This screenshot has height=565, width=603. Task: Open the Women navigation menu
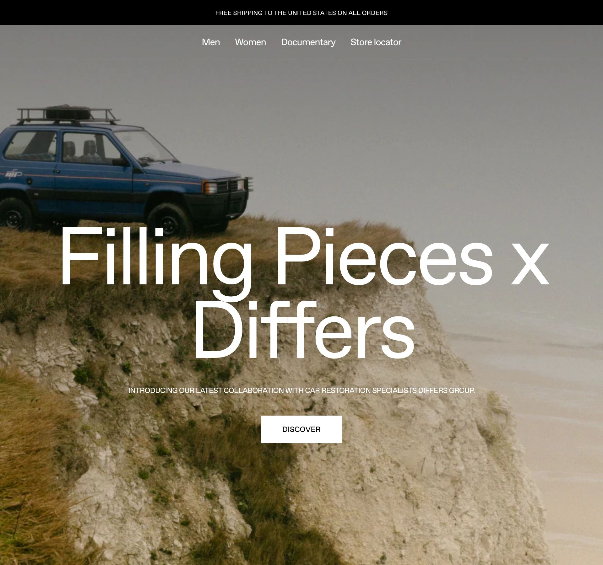tap(250, 42)
